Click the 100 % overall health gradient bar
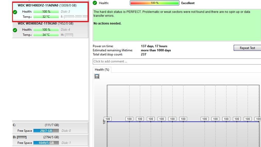 pos(155,3)
